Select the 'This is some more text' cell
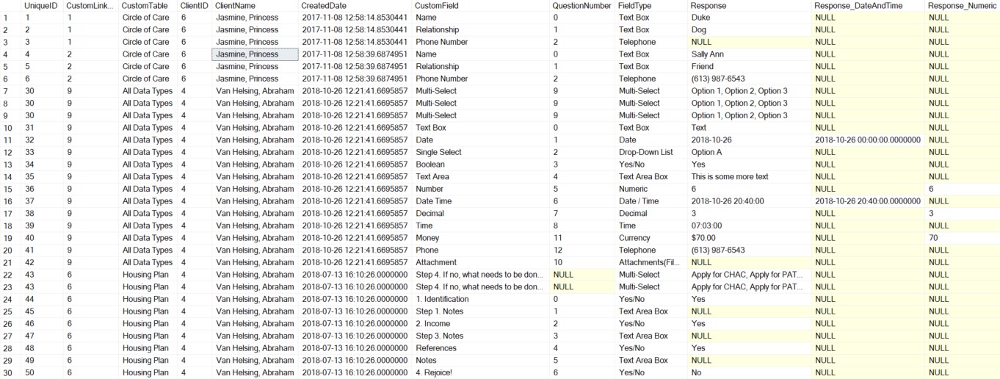This screenshot has width=1000, height=379. pos(730,177)
